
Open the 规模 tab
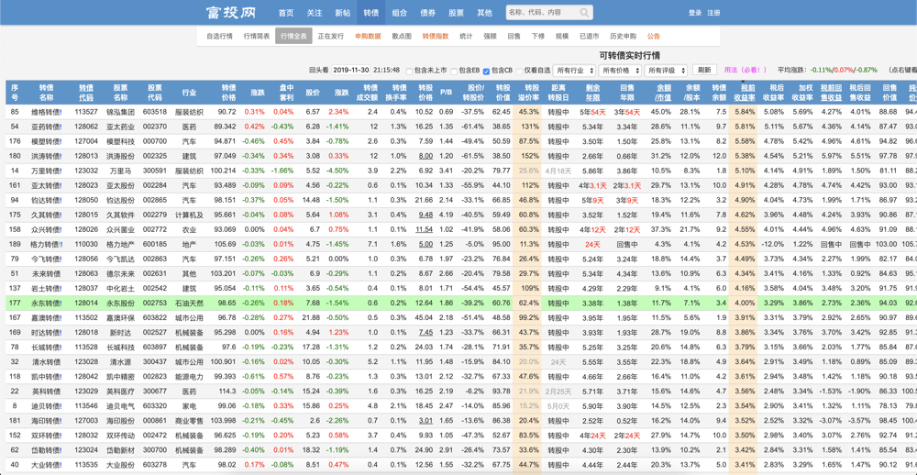coord(562,36)
